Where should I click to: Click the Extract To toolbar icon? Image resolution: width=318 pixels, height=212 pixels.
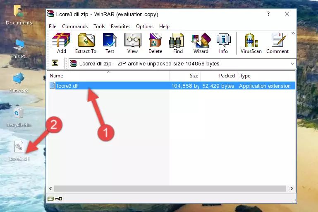(86, 43)
